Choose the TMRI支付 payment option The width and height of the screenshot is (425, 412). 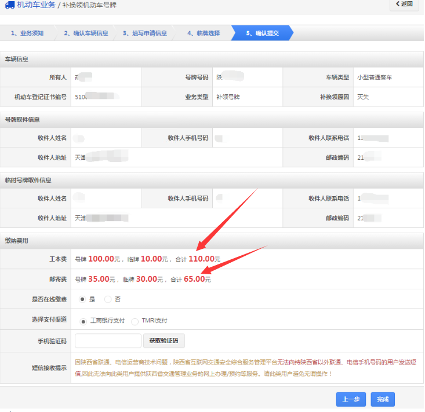tap(135, 321)
